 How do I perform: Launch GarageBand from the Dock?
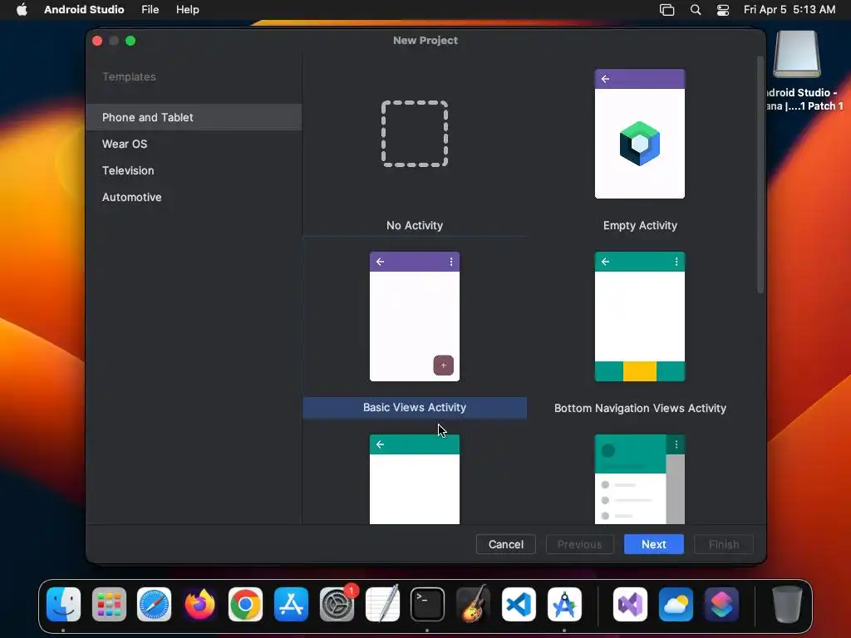(473, 605)
